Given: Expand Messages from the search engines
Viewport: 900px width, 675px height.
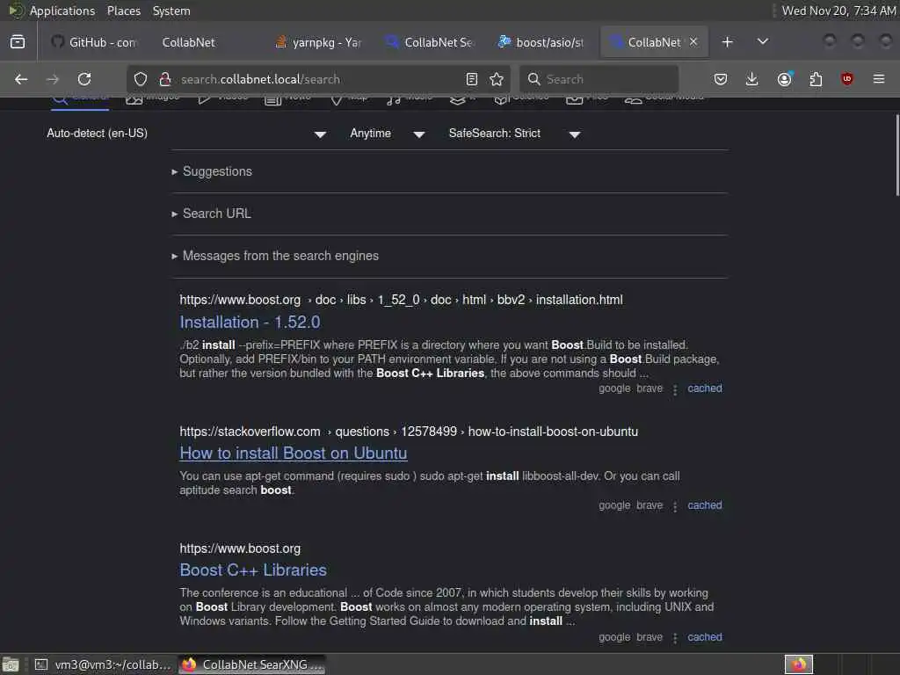Looking at the screenshot, I should (x=280, y=256).
